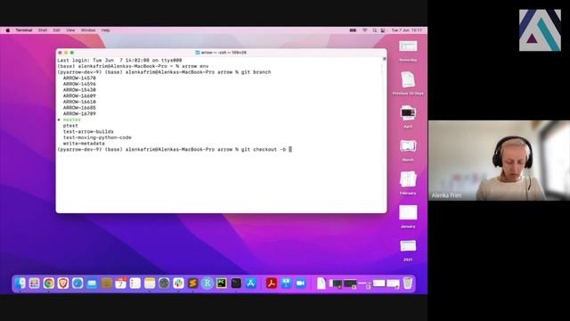Image resolution: width=570 pixels, height=321 pixels.
Task: Click the arrow folder icon in Terminal title
Action: click(198, 53)
